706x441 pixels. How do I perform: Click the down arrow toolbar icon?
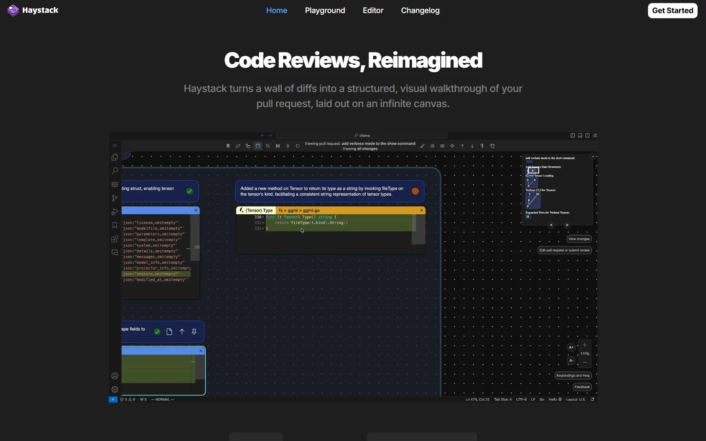tap(472, 146)
